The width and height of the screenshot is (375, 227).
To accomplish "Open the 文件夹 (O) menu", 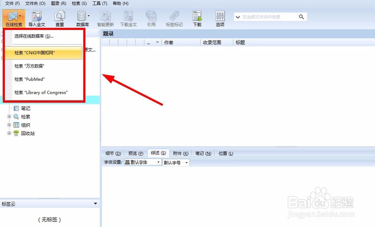I will 35,3.
